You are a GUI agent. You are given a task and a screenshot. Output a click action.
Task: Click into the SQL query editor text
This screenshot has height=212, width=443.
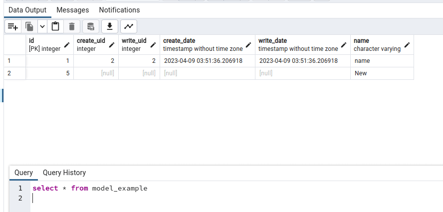90,188
